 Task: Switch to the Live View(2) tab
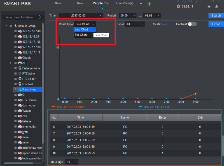click(124, 3)
